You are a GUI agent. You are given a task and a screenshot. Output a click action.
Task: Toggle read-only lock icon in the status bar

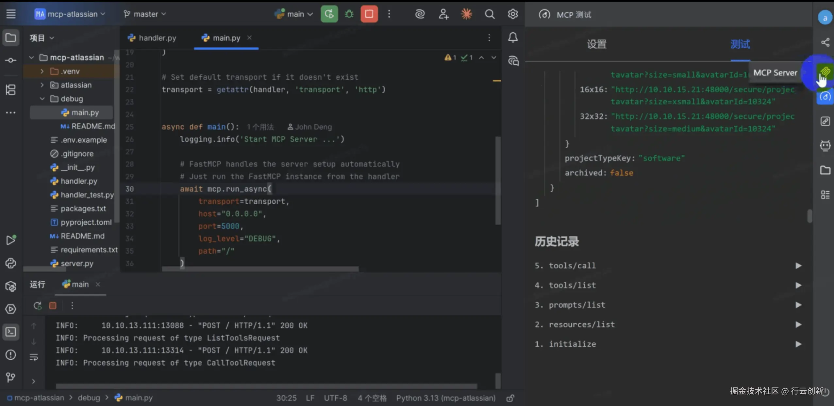510,398
